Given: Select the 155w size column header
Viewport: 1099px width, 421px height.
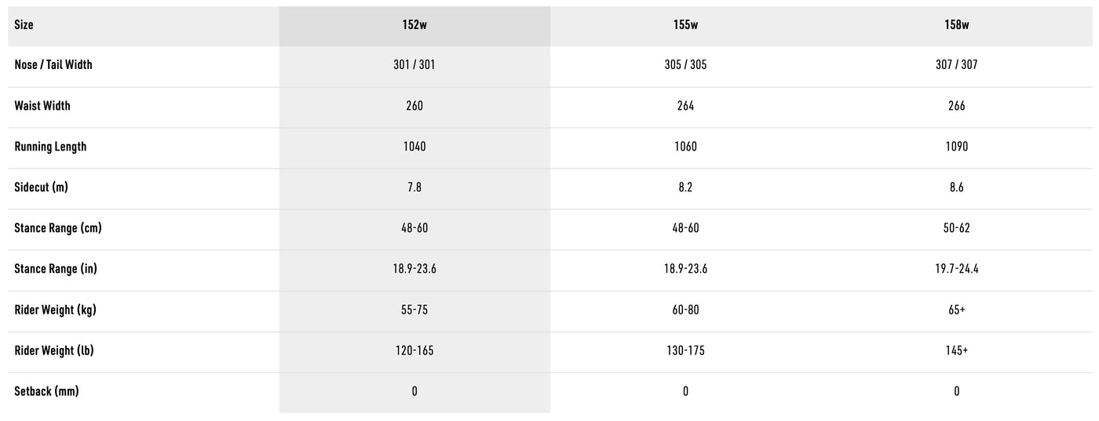Looking at the screenshot, I should [x=685, y=25].
